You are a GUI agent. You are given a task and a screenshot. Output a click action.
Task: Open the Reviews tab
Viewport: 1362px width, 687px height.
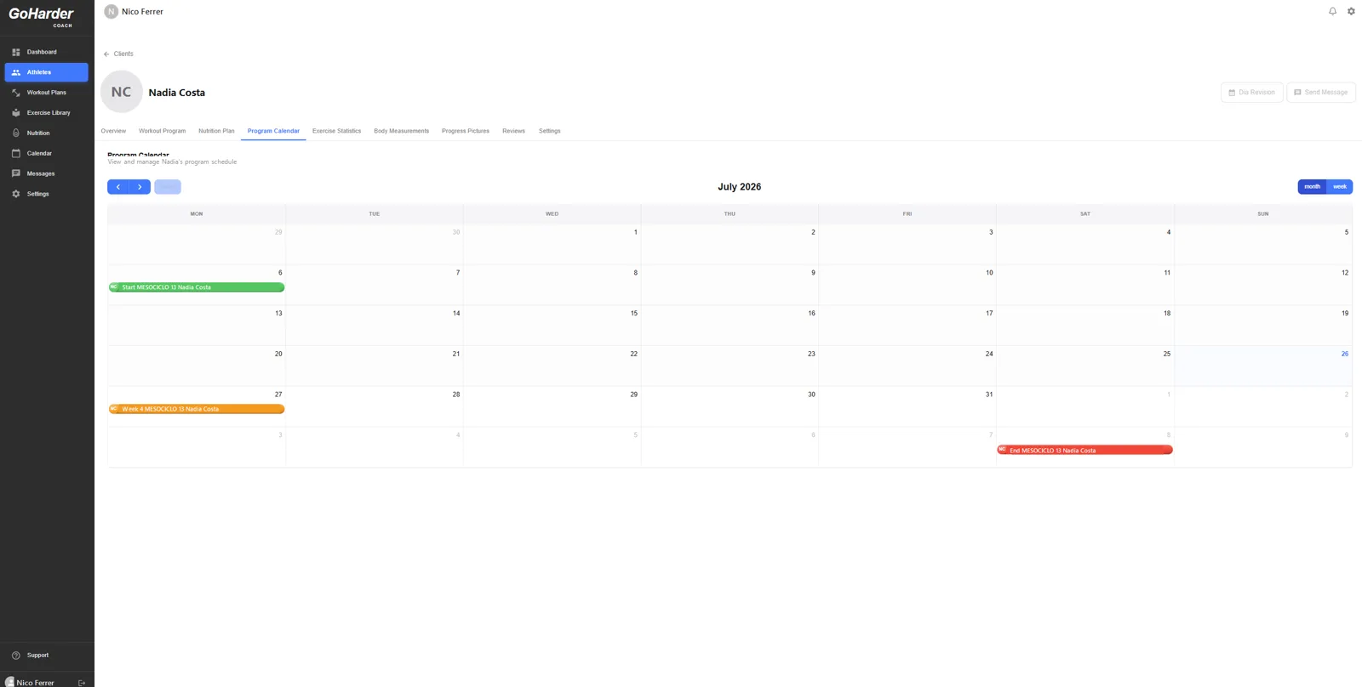(x=513, y=131)
